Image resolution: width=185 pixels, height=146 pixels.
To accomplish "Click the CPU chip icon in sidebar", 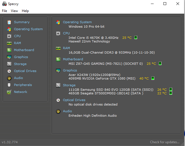I will (9, 36).
